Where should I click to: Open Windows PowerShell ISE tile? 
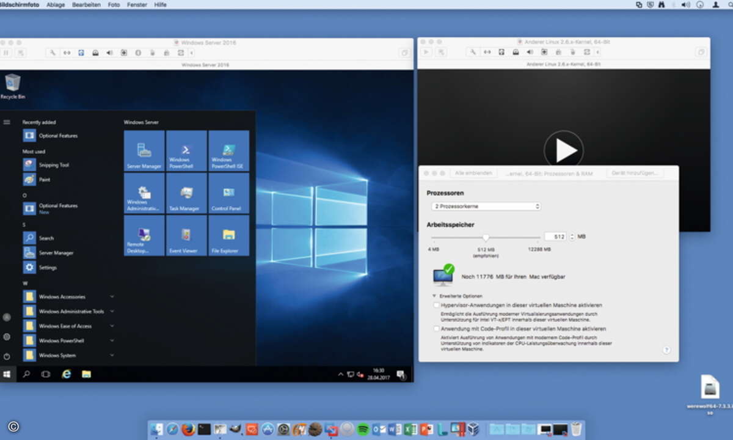click(x=228, y=150)
